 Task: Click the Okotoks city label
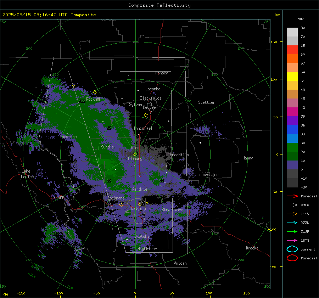[x=142, y=236]
